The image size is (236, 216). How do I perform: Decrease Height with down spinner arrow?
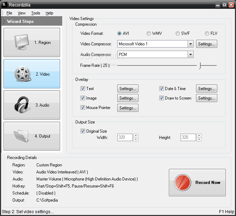click(x=199, y=139)
